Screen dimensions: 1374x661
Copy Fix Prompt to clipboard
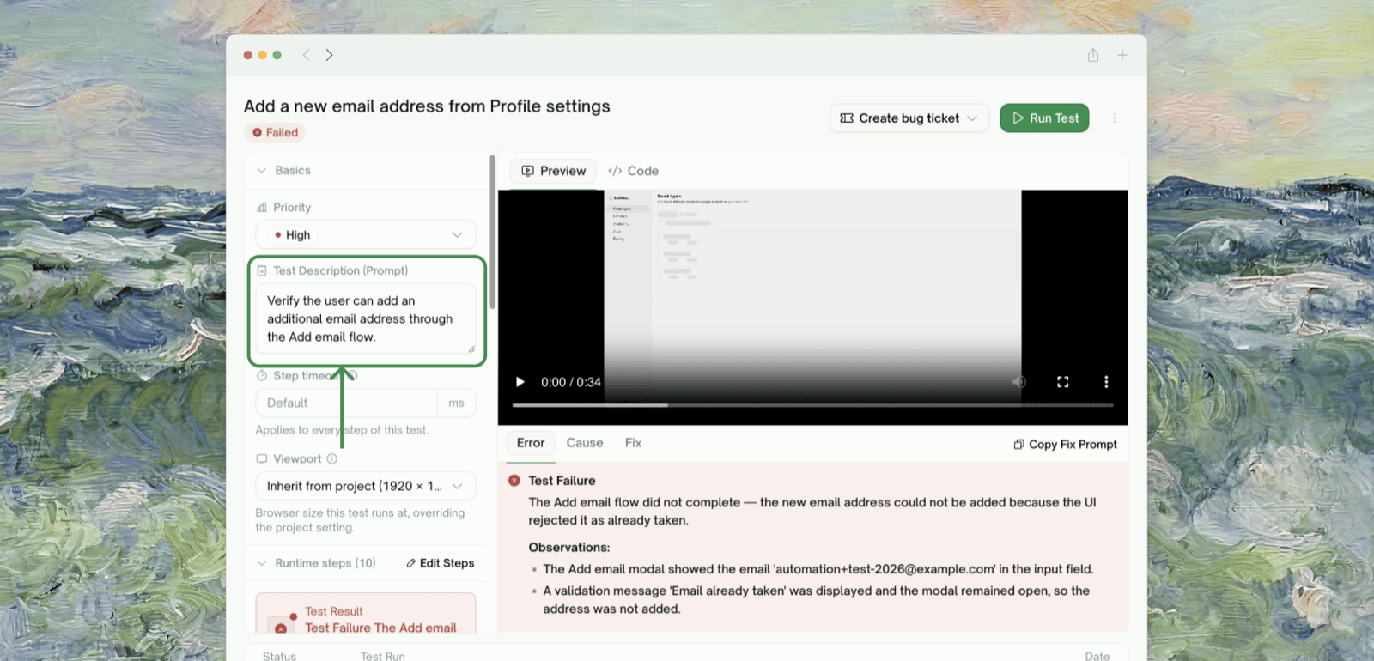[1065, 445]
